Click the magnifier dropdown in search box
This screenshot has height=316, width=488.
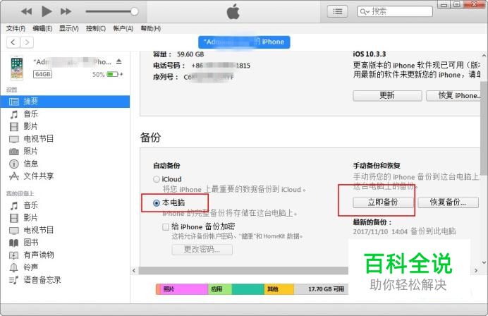[x=365, y=12]
